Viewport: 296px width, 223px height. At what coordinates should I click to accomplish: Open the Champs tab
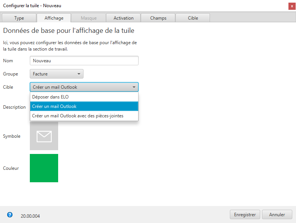[158, 18]
